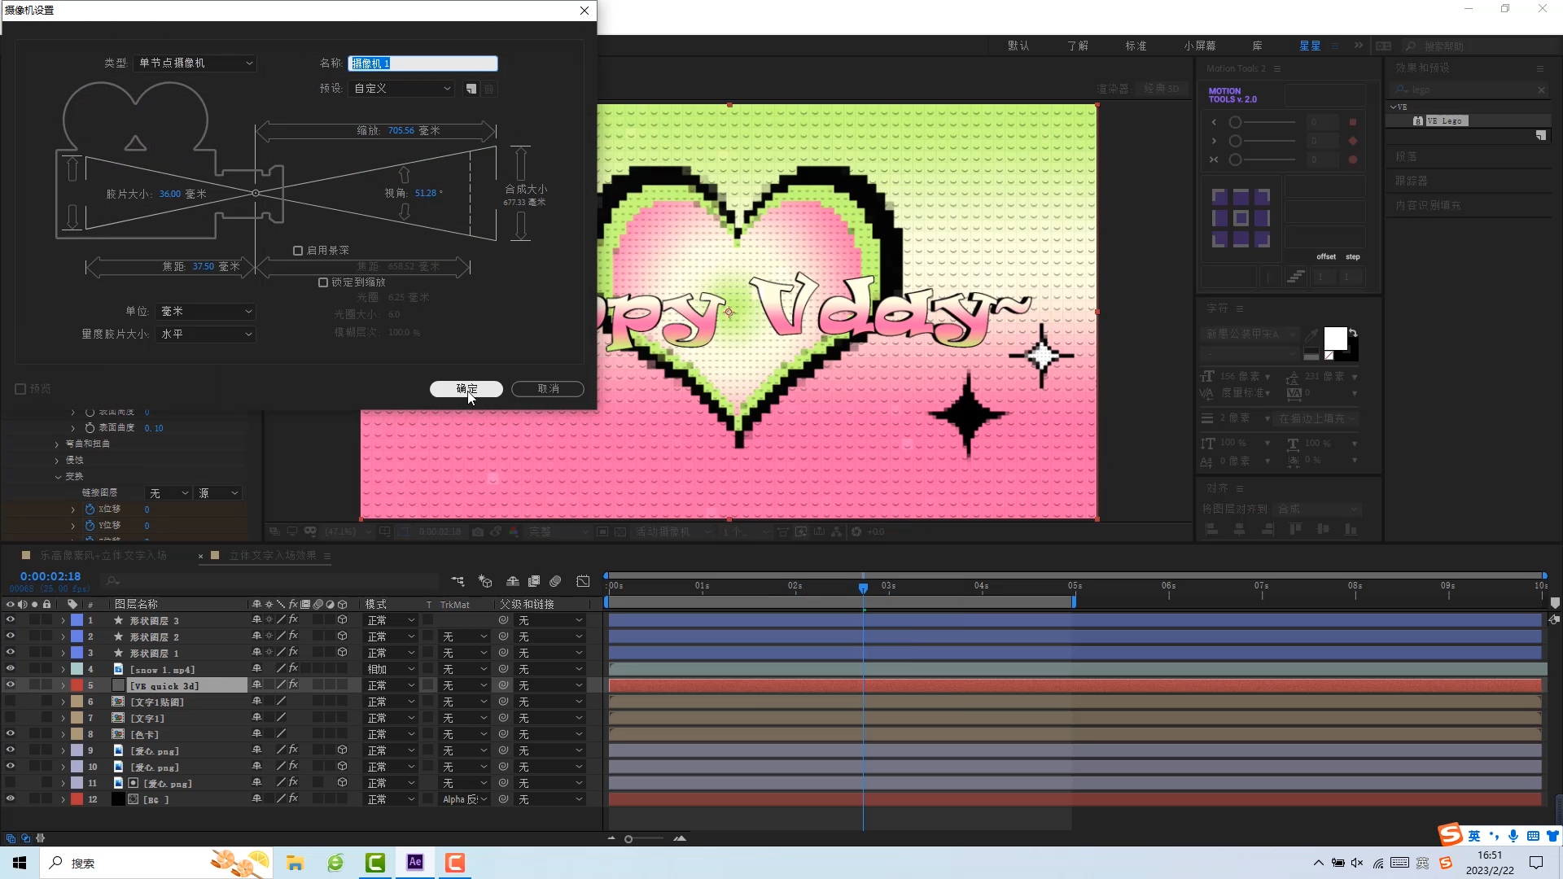The height and width of the screenshot is (879, 1563).
Task: Open File Explorer from the taskbar
Action: point(295,863)
